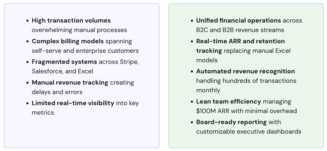327x151 pixels.
Task: Click the 'High transaction volumes' bold heading
Action: coord(71,21)
